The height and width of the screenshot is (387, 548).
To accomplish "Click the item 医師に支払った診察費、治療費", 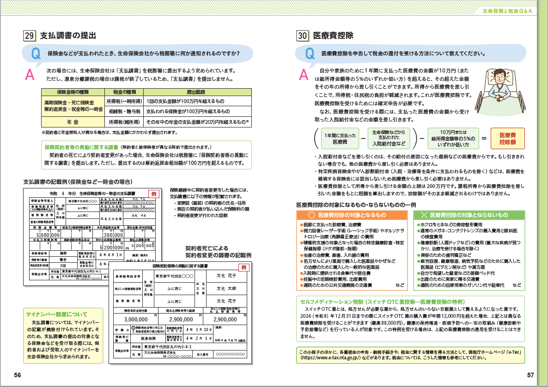I will click(331, 225).
